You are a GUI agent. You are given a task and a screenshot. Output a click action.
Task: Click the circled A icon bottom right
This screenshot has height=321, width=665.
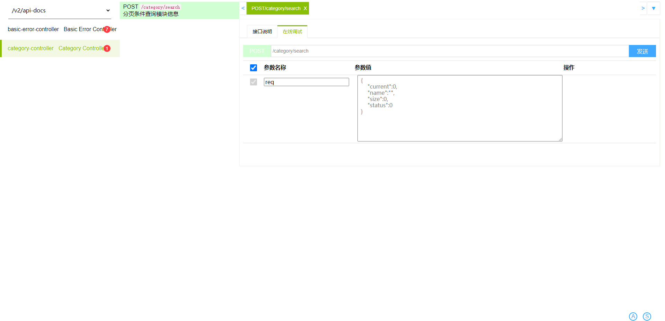633,316
